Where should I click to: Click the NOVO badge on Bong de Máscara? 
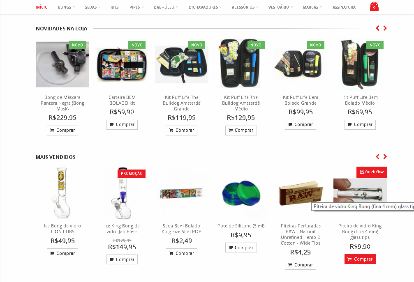[77, 45]
